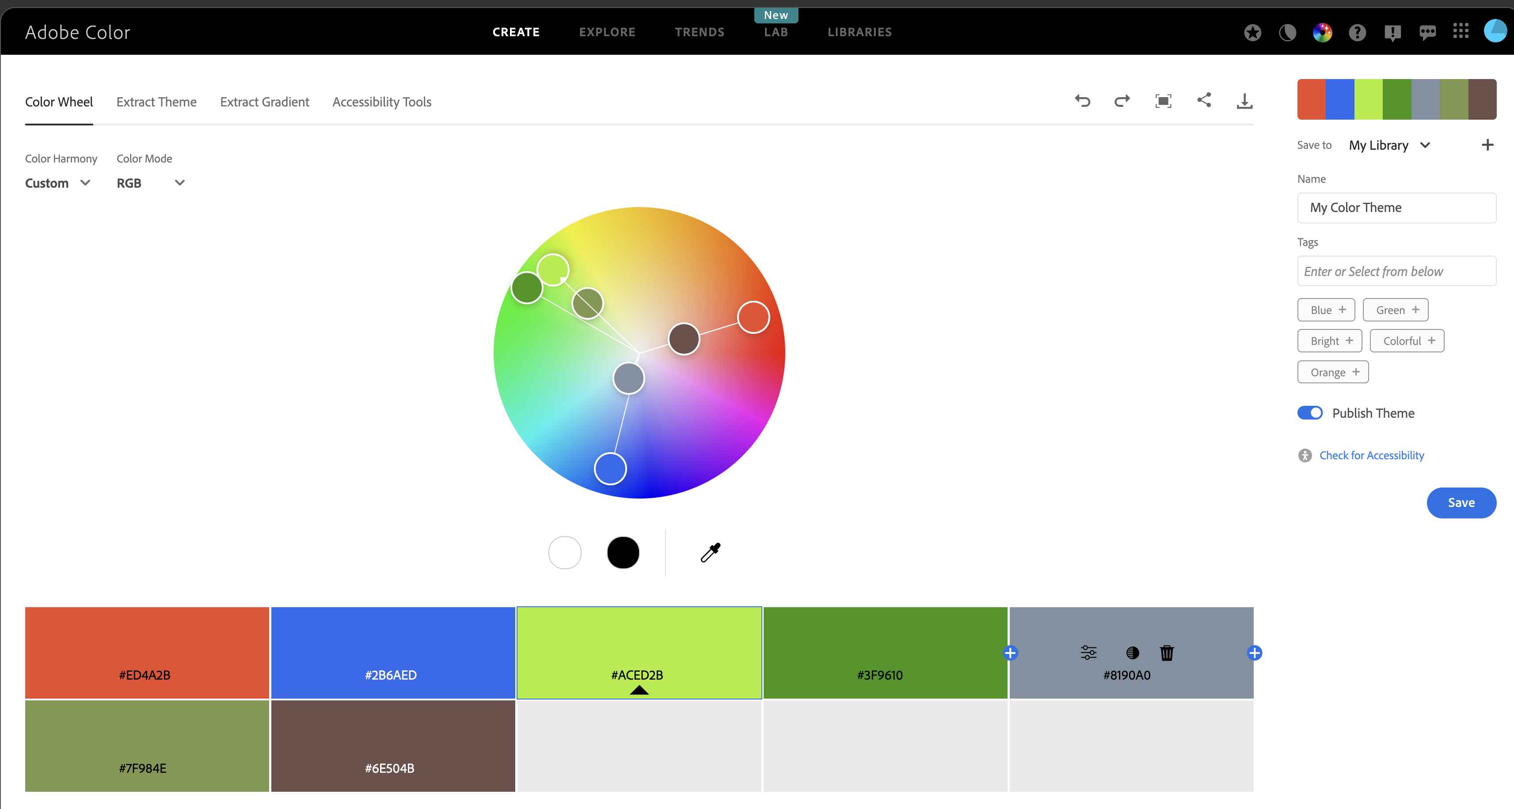This screenshot has width=1514, height=809.
Task: Click the trash icon on #8190A0 swatch
Action: (1167, 653)
